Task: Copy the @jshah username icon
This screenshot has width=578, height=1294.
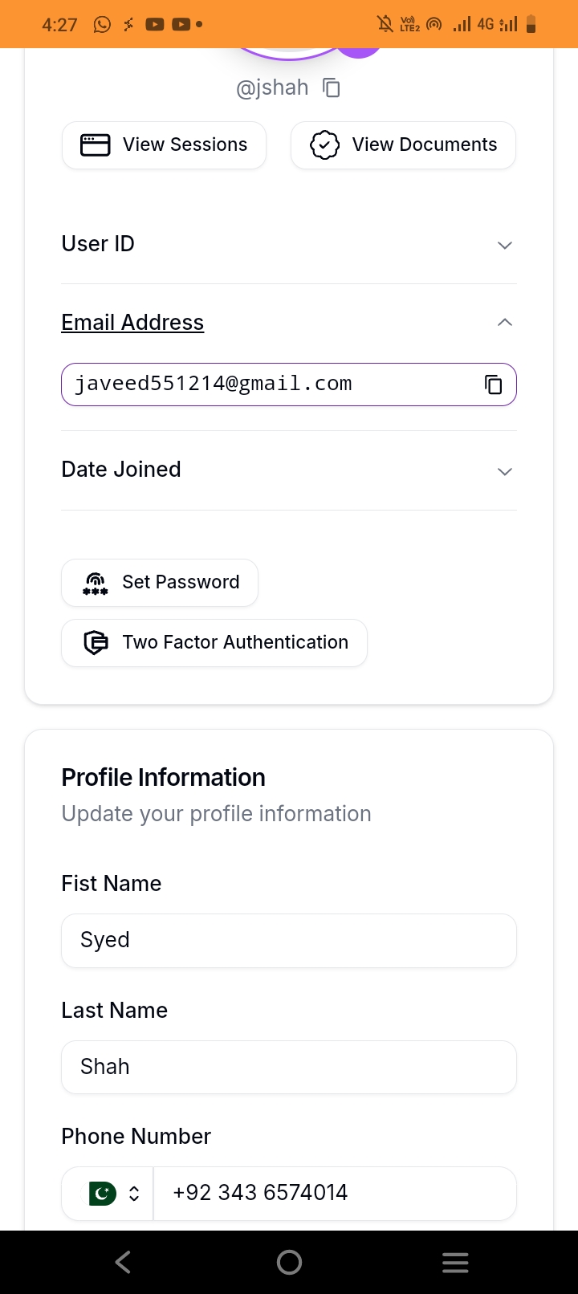Action: (x=332, y=87)
